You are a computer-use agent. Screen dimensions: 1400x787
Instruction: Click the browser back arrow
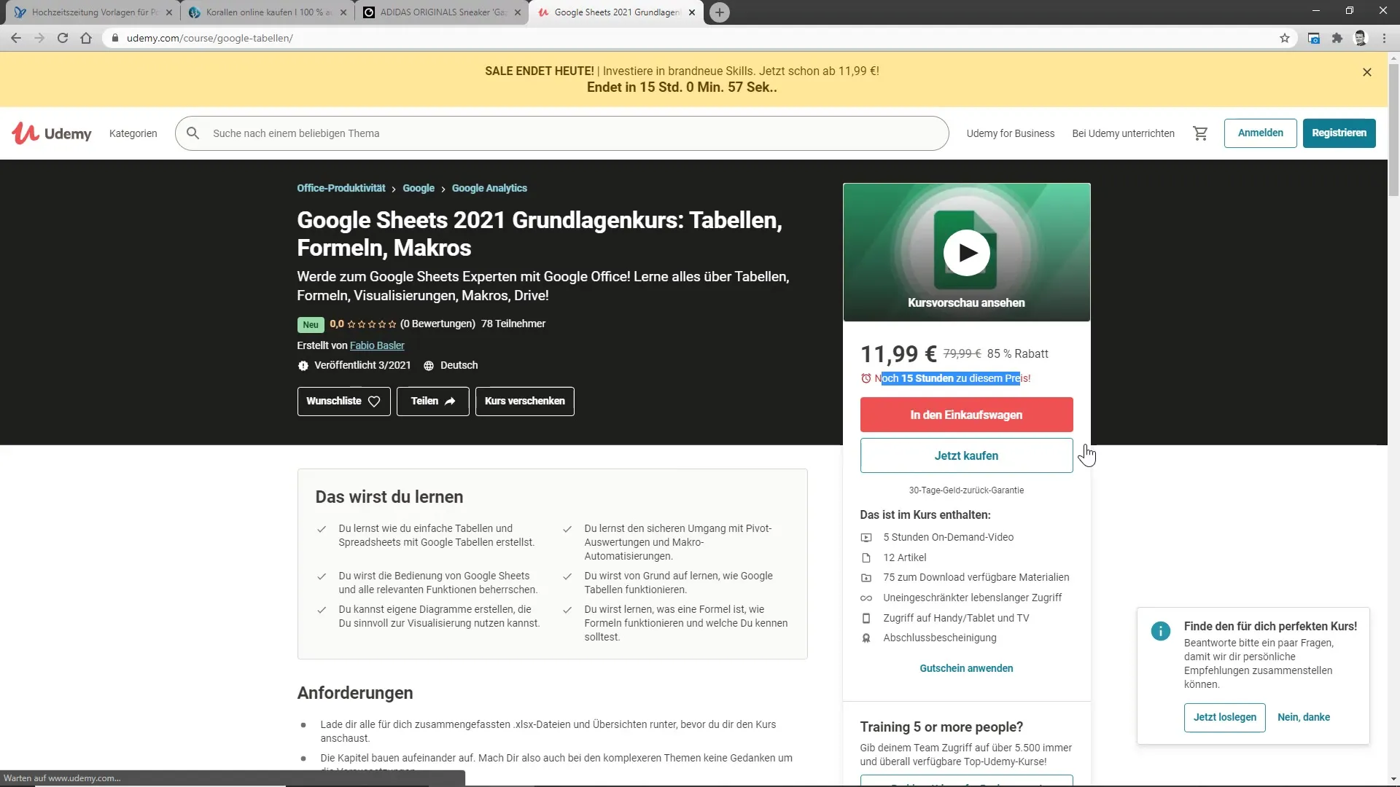click(16, 38)
